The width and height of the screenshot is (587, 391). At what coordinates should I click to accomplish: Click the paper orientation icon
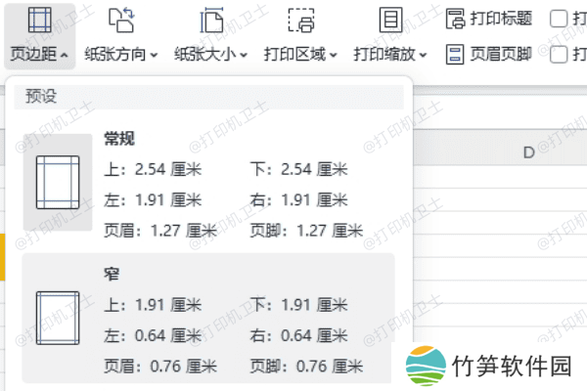pyautogui.click(x=121, y=21)
